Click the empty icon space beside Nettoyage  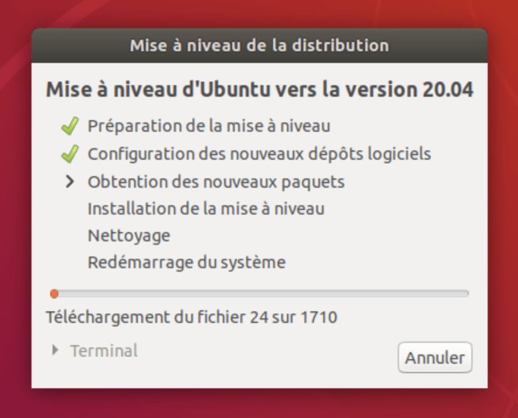point(70,236)
